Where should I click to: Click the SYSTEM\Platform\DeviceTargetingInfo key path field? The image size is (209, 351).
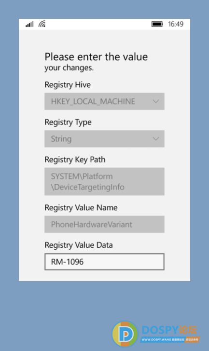[104, 182]
